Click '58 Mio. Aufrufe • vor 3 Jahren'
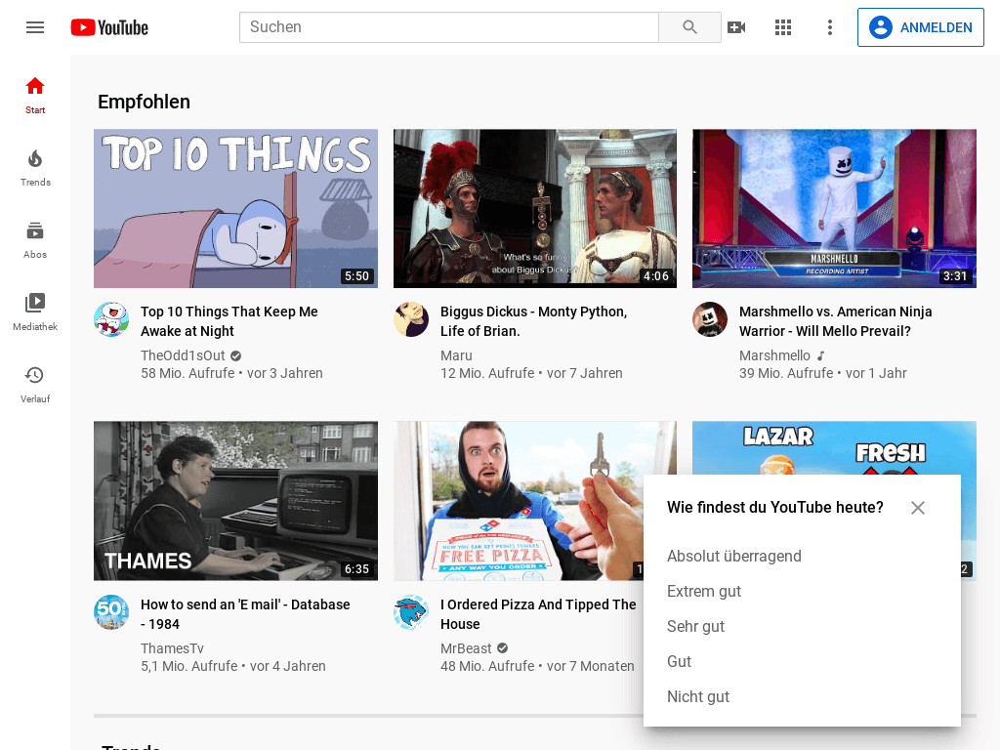 tap(231, 373)
